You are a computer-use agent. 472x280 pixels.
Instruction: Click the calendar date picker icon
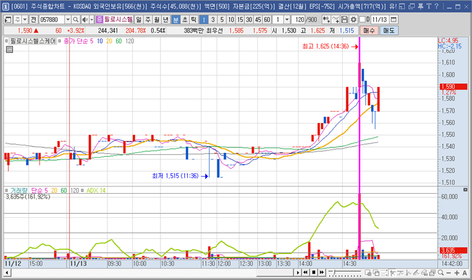click(x=394, y=19)
